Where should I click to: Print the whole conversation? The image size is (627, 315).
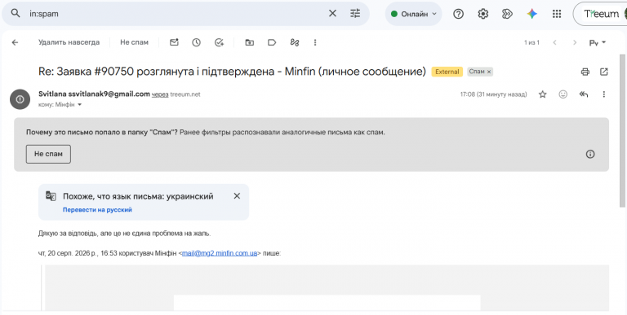pyautogui.click(x=585, y=72)
